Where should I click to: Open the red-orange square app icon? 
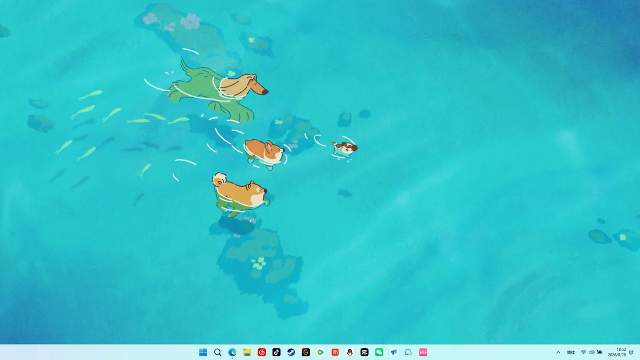[335, 352]
